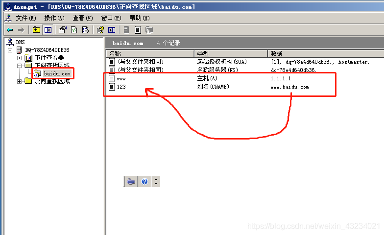Open the 文件(F) menu

point(25,18)
